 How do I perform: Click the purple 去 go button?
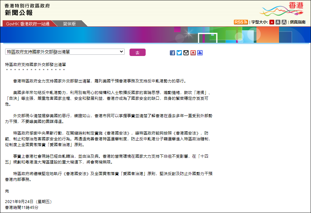coord(138,52)
